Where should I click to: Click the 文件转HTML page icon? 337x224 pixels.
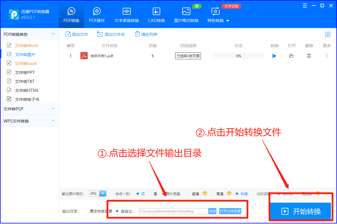(9, 90)
